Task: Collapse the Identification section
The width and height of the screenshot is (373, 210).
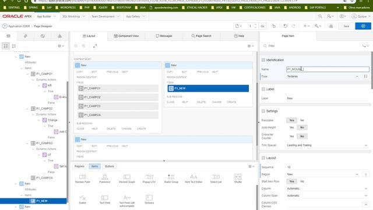Action: 263,60
